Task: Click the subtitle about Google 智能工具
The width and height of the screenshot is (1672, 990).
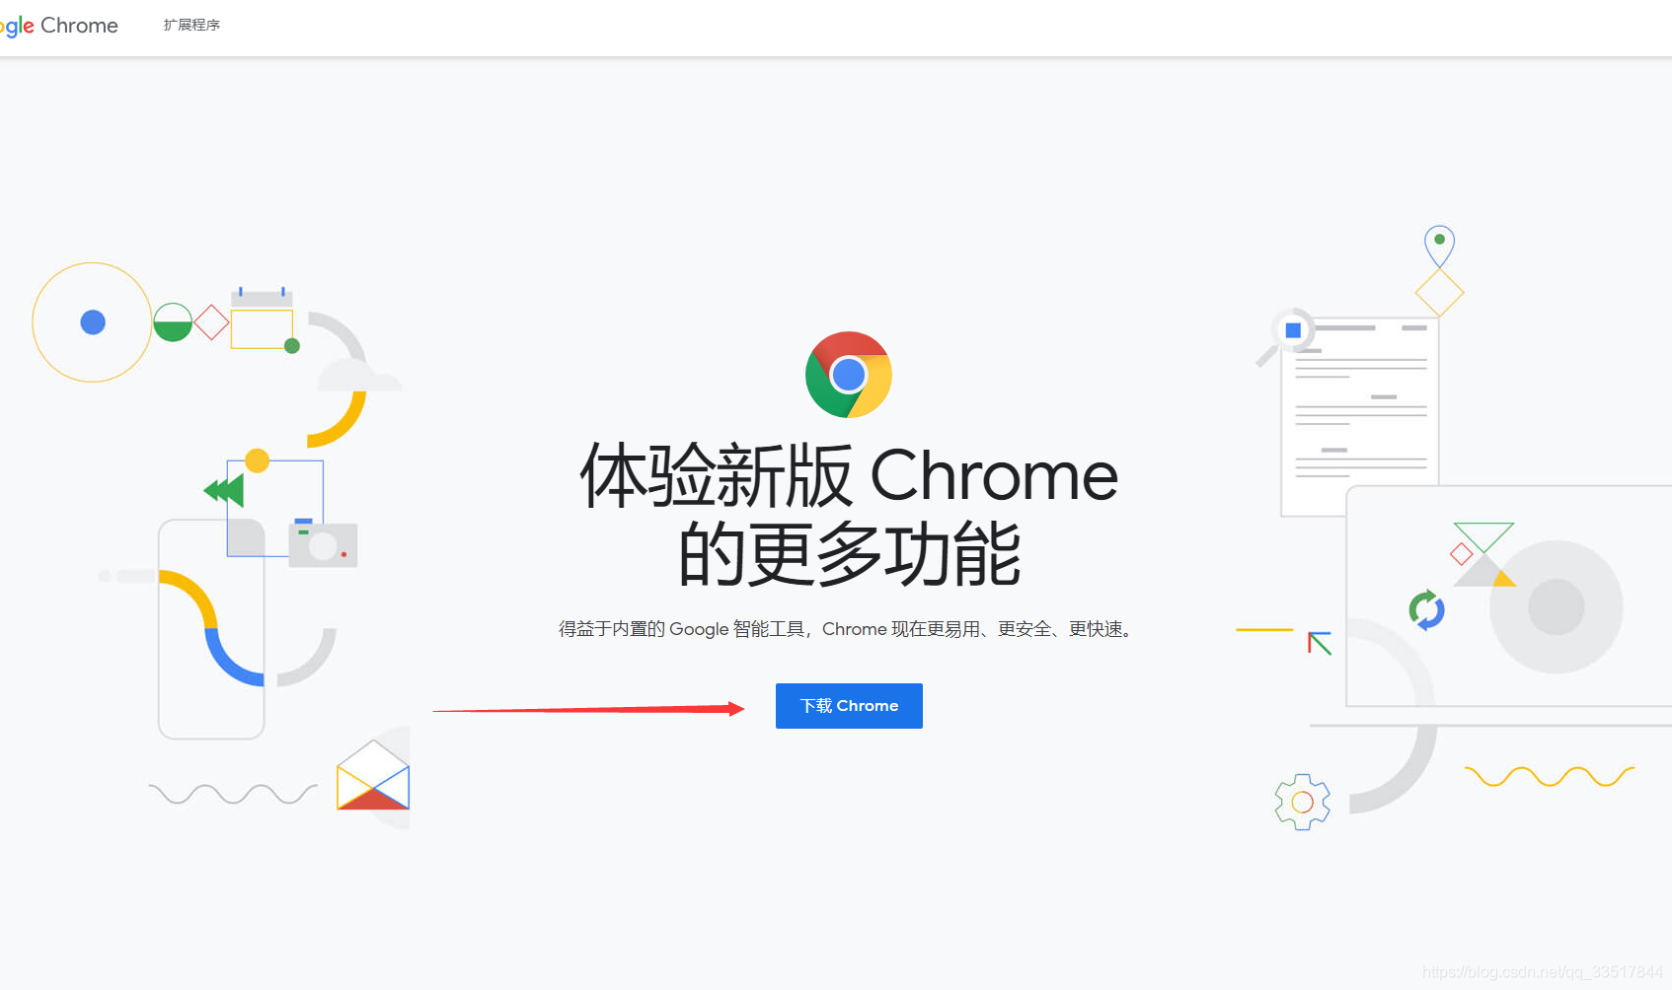Action: click(x=845, y=629)
